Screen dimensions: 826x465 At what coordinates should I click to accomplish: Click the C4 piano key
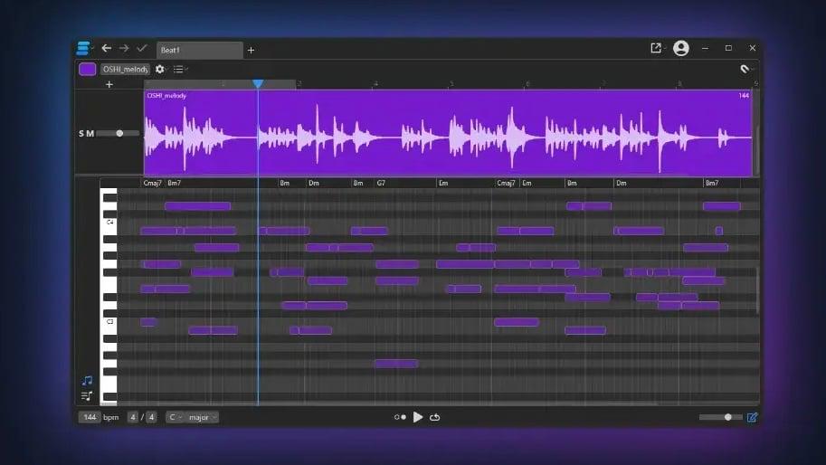coord(109,223)
